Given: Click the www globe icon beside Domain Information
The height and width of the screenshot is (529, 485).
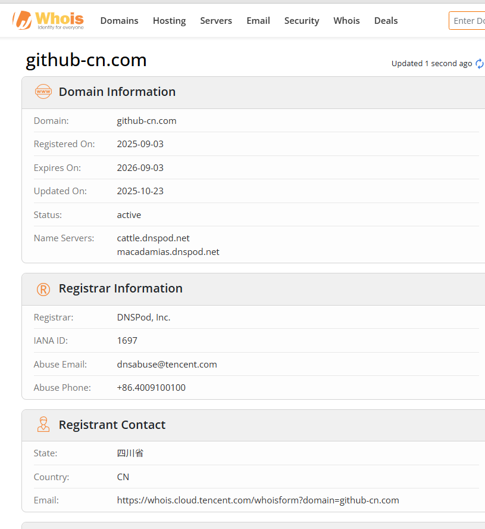Looking at the screenshot, I should (43, 92).
